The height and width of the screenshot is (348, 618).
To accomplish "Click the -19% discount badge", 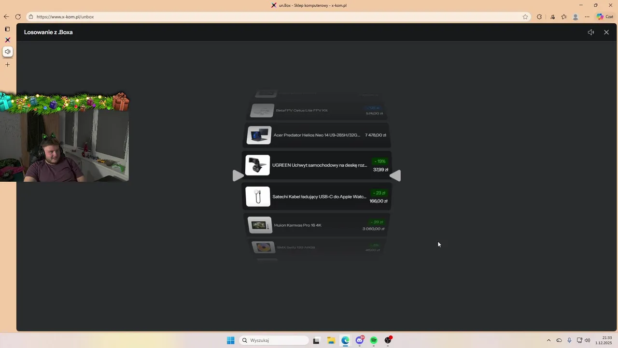I will pyautogui.click(x=379, y=161).
